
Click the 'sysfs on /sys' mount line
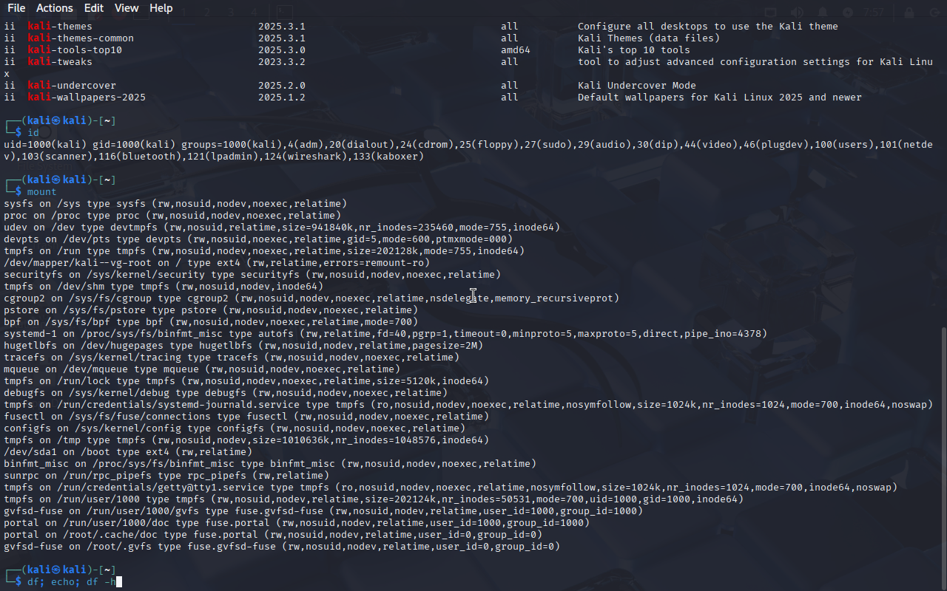pyautogui.click(x=175, y=204)
